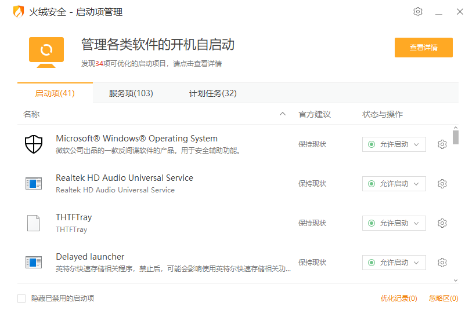Expand 允许启动 dropdown for Microsoft Windows entry
The width and height of the screenshot is (476, 313).
pyautogui.click(x=394, y=144)
